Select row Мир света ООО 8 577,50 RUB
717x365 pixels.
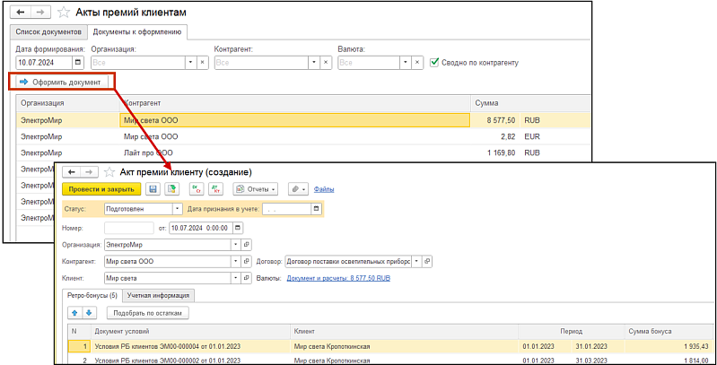click(x=302, y=120)
